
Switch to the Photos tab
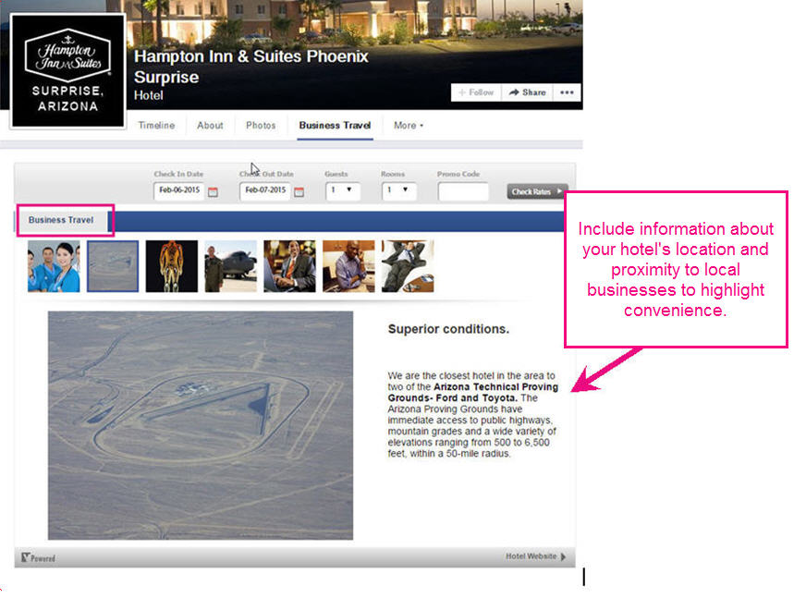pyautogui.click(x=261, y=126)
